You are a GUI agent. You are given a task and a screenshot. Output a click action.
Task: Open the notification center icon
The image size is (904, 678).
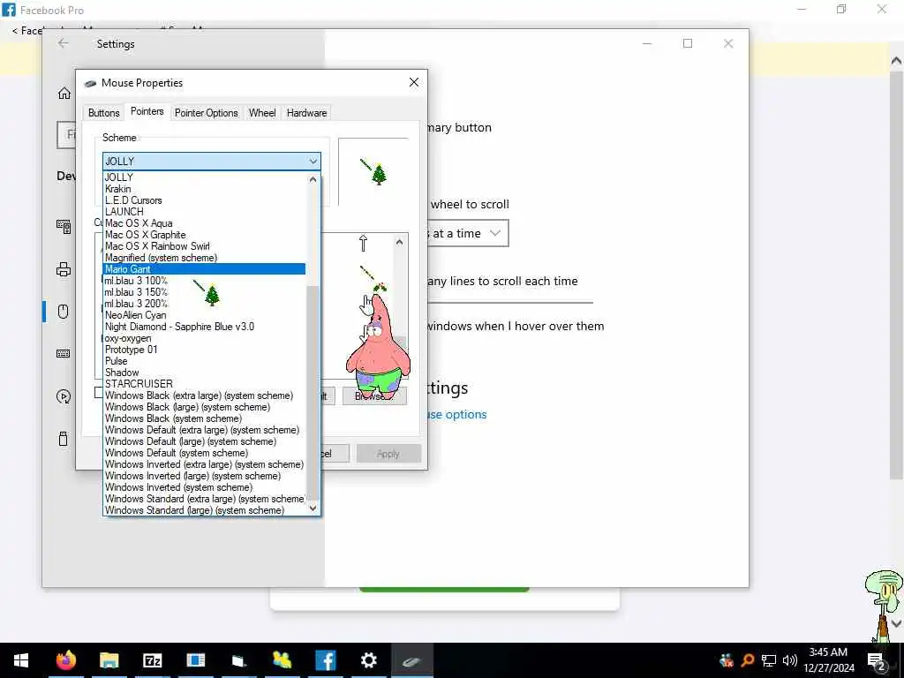pos(876,661)
